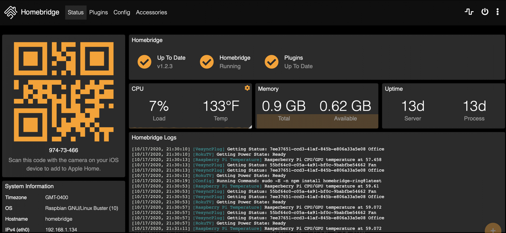
Task: Click the 13d Server uptime value
Action: (413, 106)
